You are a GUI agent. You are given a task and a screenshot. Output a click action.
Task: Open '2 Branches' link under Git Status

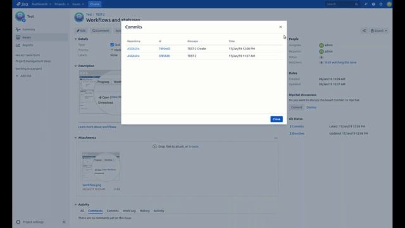click(297, 134)
